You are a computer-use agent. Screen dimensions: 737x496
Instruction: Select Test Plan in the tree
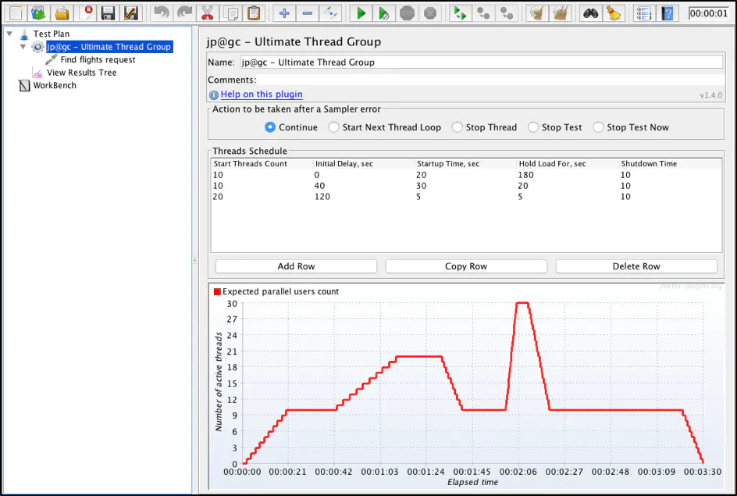(52, 34)
